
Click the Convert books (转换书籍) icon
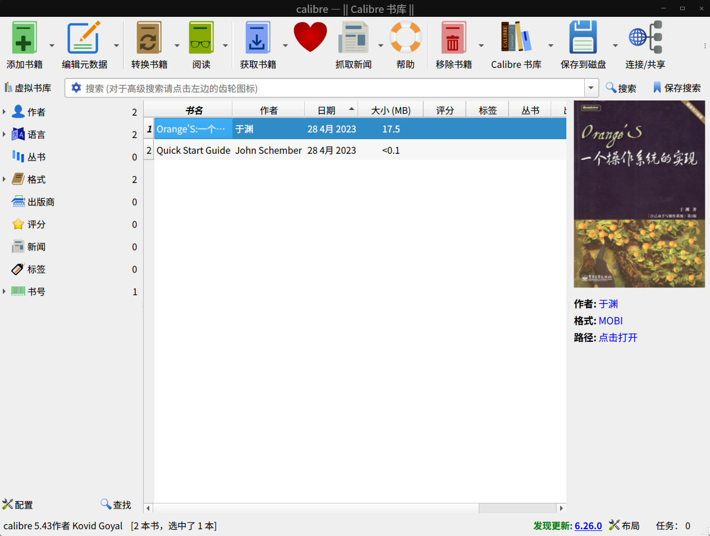[149, 38]
